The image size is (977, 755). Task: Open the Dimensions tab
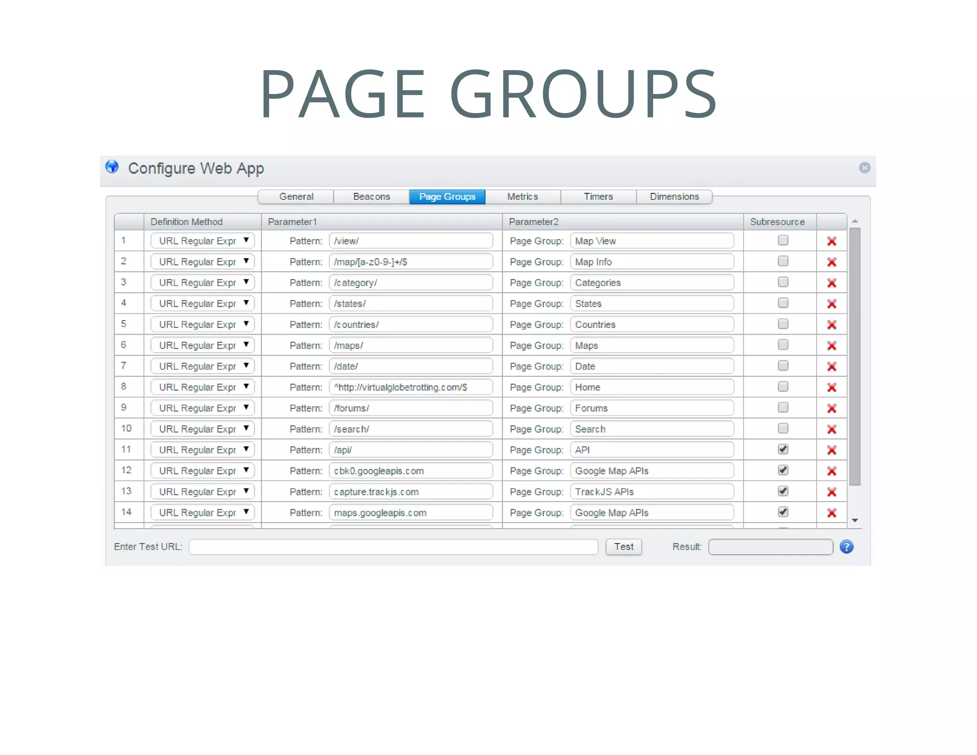674,197
